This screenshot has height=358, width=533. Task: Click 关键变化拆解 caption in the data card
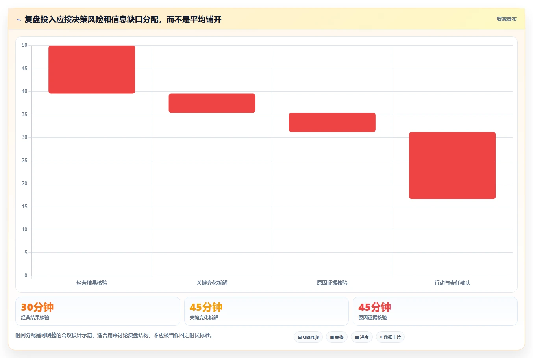204,318
